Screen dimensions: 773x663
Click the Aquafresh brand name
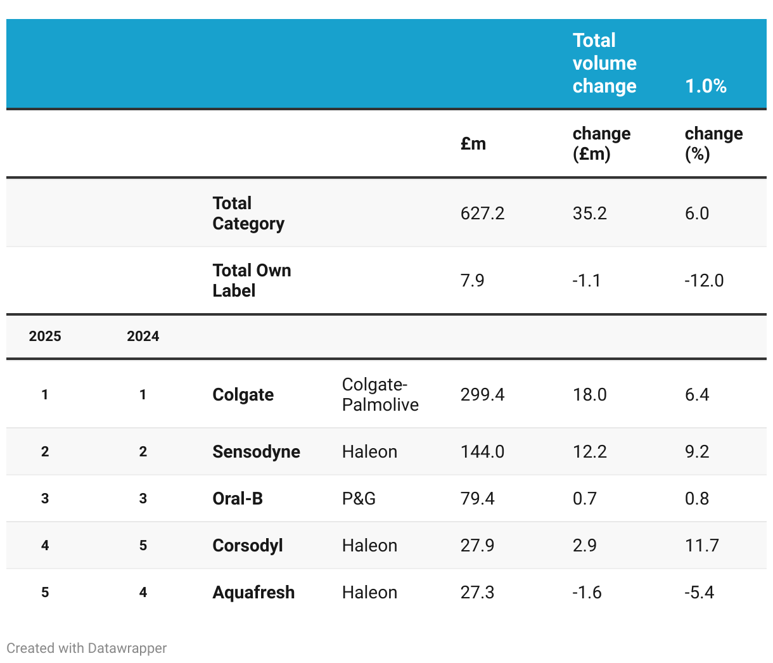tap(253, 592)
